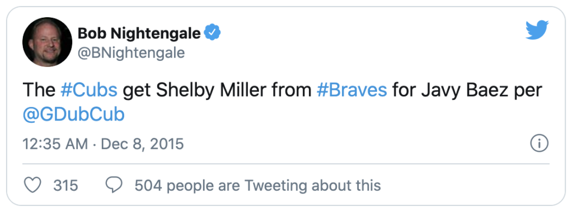Image resolution: width=573 pixels, height=212 pixels.
Task: Click the 315 likes count
Action: tap(66, 185)
